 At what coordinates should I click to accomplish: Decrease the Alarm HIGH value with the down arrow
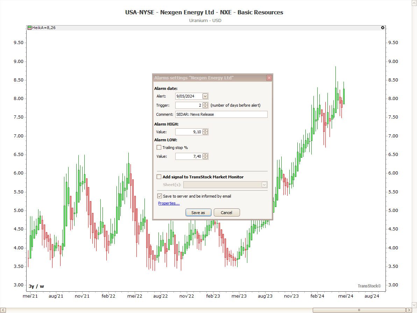(x=205, y=133)
